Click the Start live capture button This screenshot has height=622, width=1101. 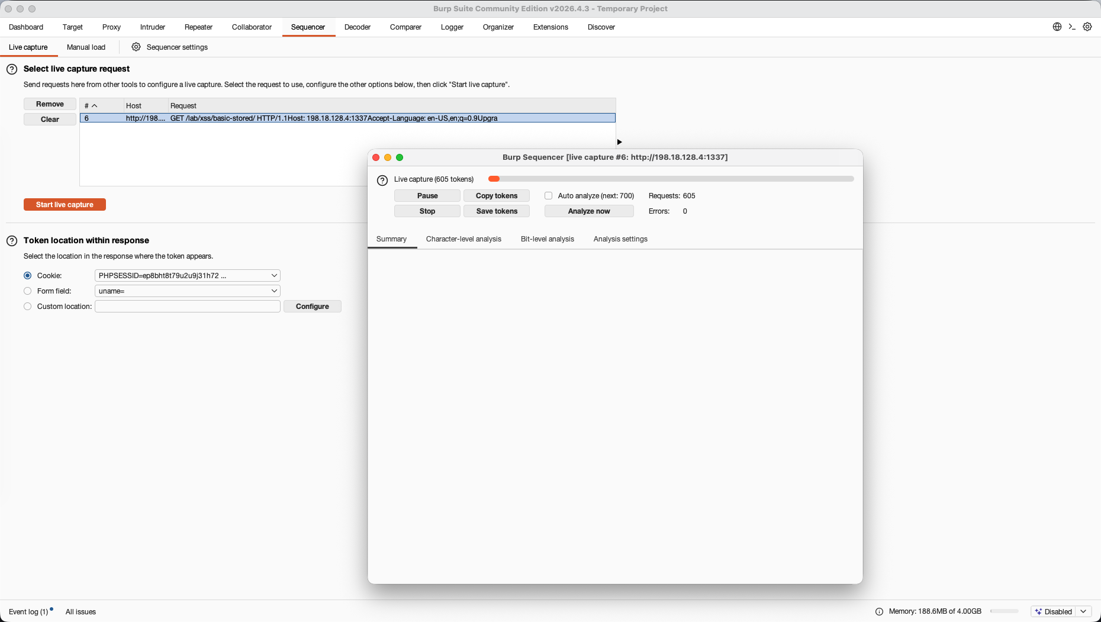click(65, 204)
